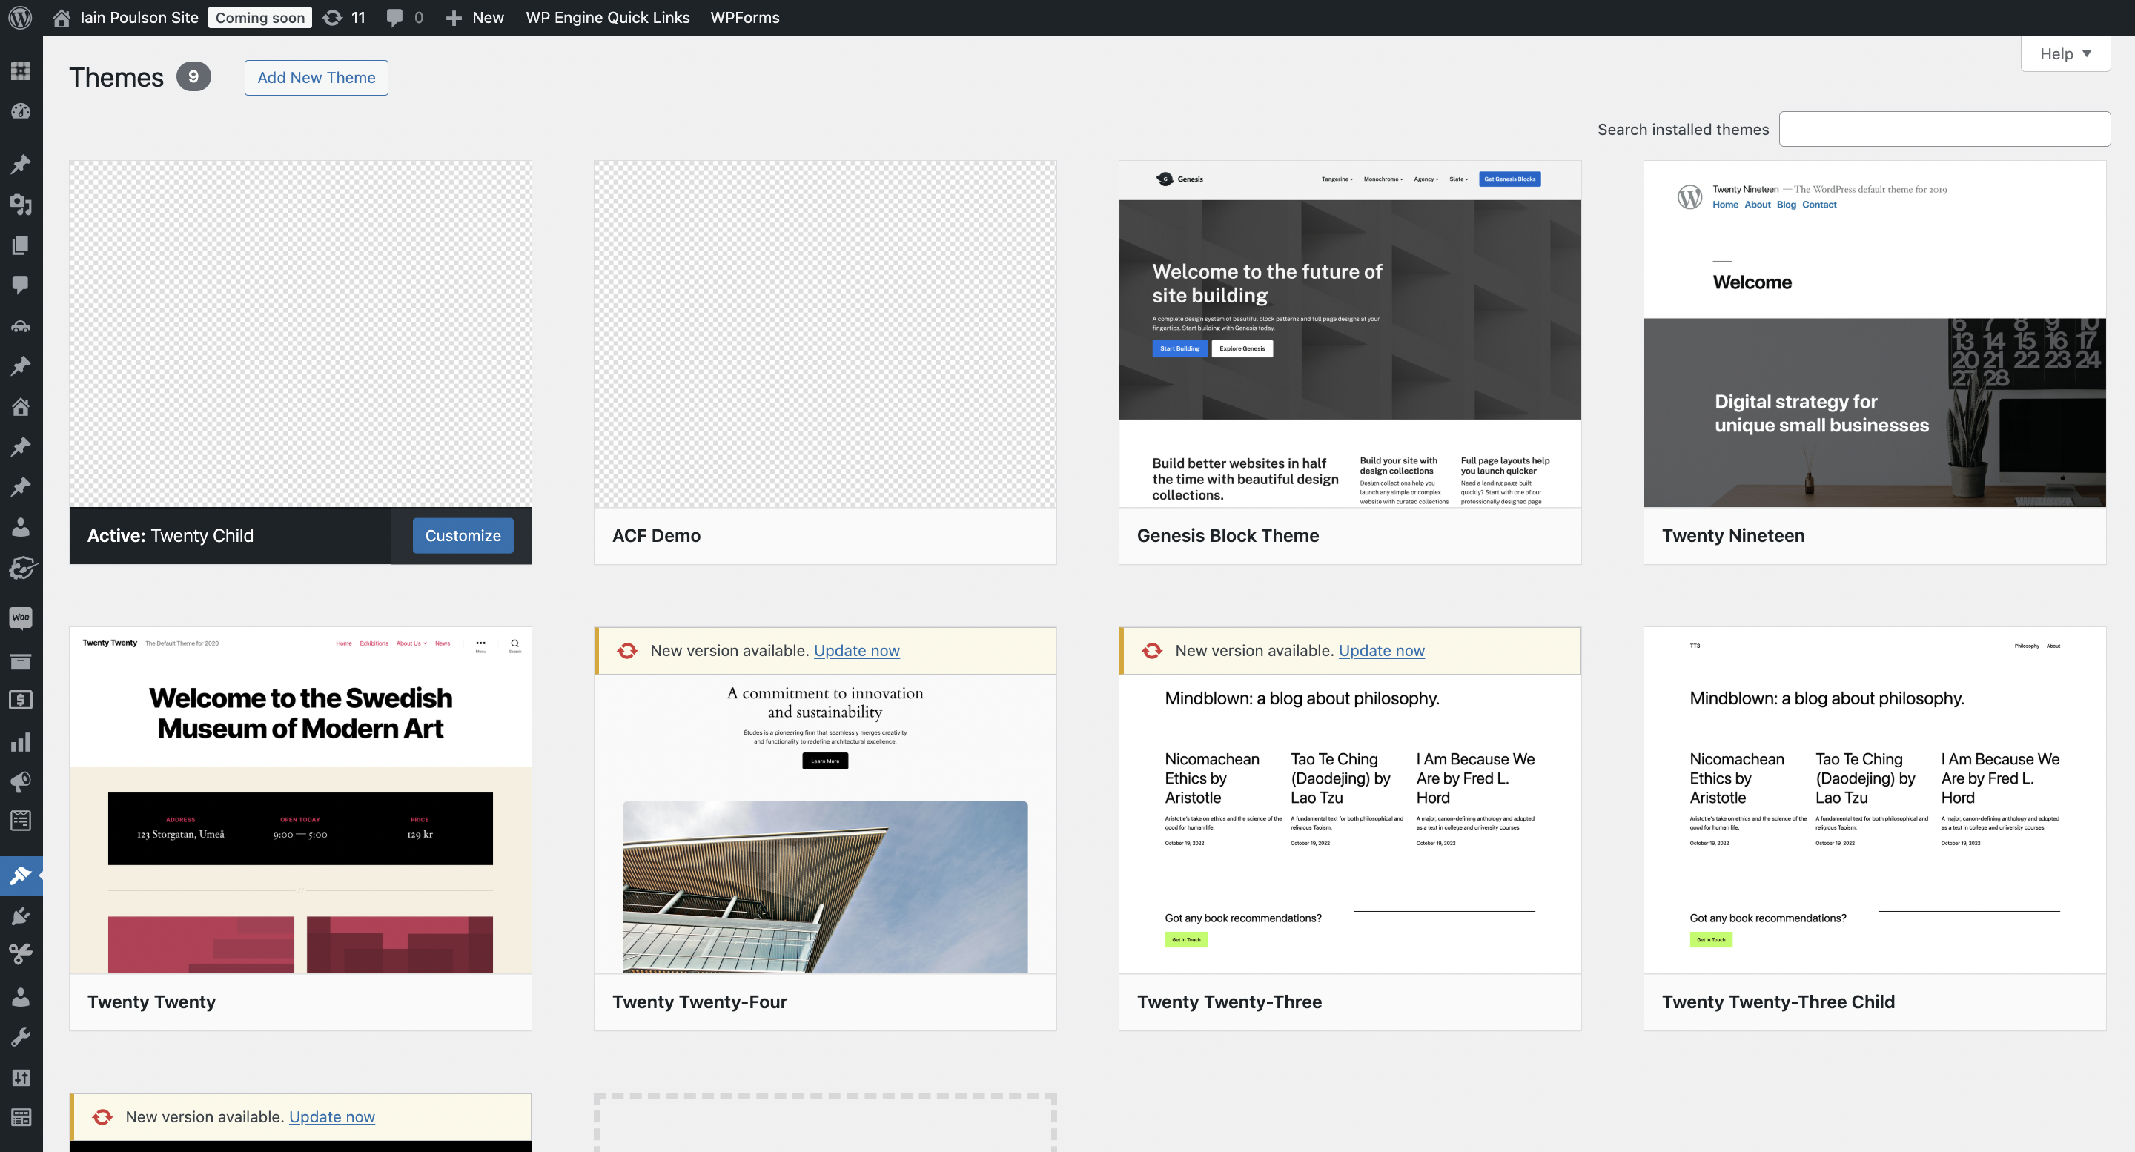Open the WPForms form icon in sidebar
This screenshot has height=1152, width=2135.
coord(21,821)
